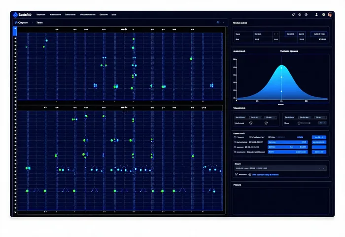Click the circular icon right of refresh
Screen dimensions: 345x237
pos(300,14)
